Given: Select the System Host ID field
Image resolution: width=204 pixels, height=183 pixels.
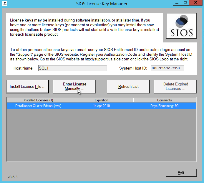Looking at the screenshot, I should 167,68.
